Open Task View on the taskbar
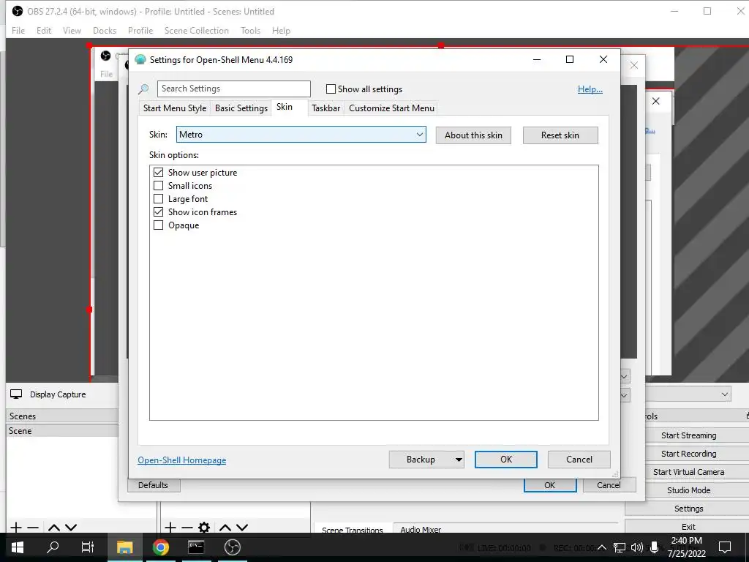 tap(88, 547)
